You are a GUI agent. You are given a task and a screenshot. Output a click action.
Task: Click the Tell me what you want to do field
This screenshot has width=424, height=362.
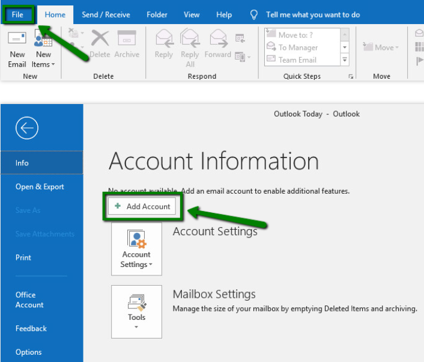(x=313, y=14)
